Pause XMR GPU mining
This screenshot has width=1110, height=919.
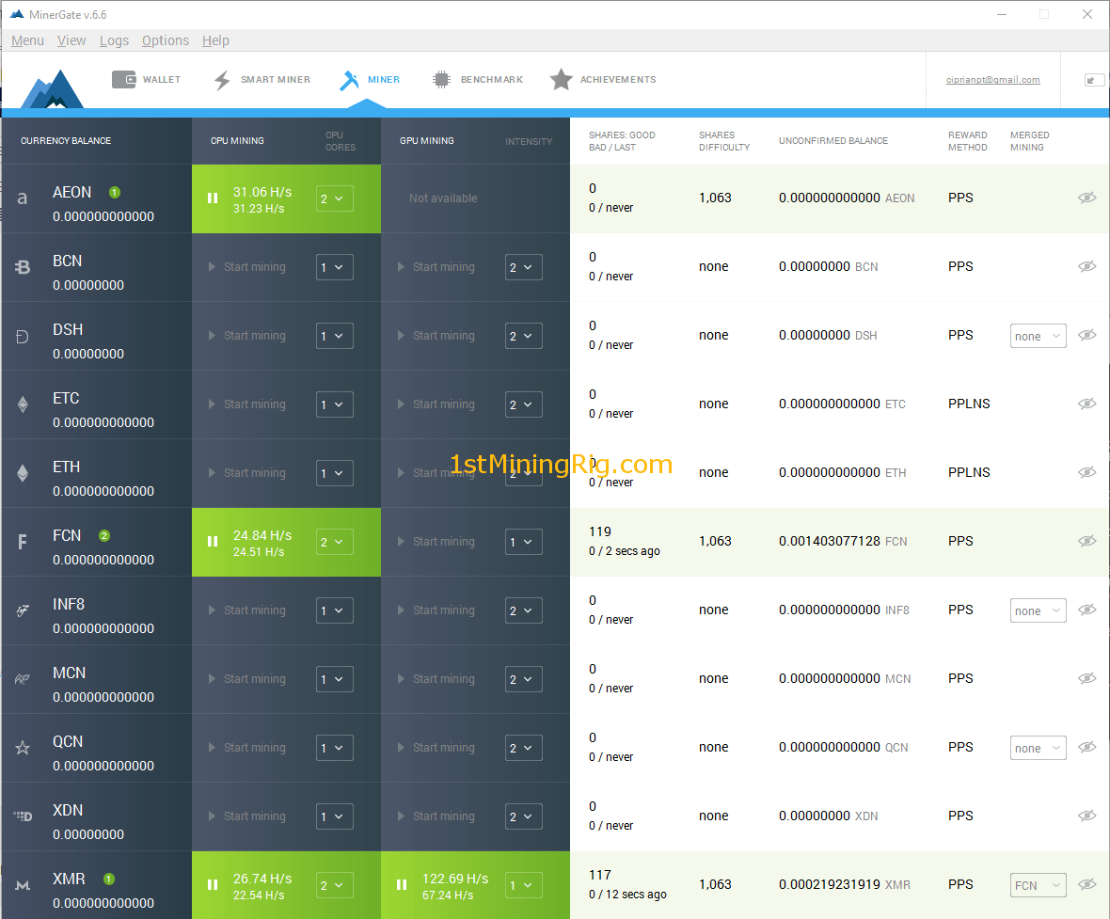pos(402,885)
